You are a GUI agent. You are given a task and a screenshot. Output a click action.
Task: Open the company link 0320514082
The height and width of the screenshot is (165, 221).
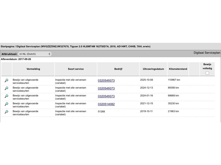[x=106, y=104]
